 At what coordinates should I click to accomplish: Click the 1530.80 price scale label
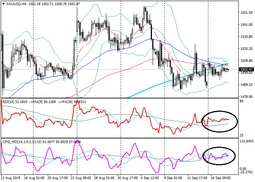(x=247, y=37)
